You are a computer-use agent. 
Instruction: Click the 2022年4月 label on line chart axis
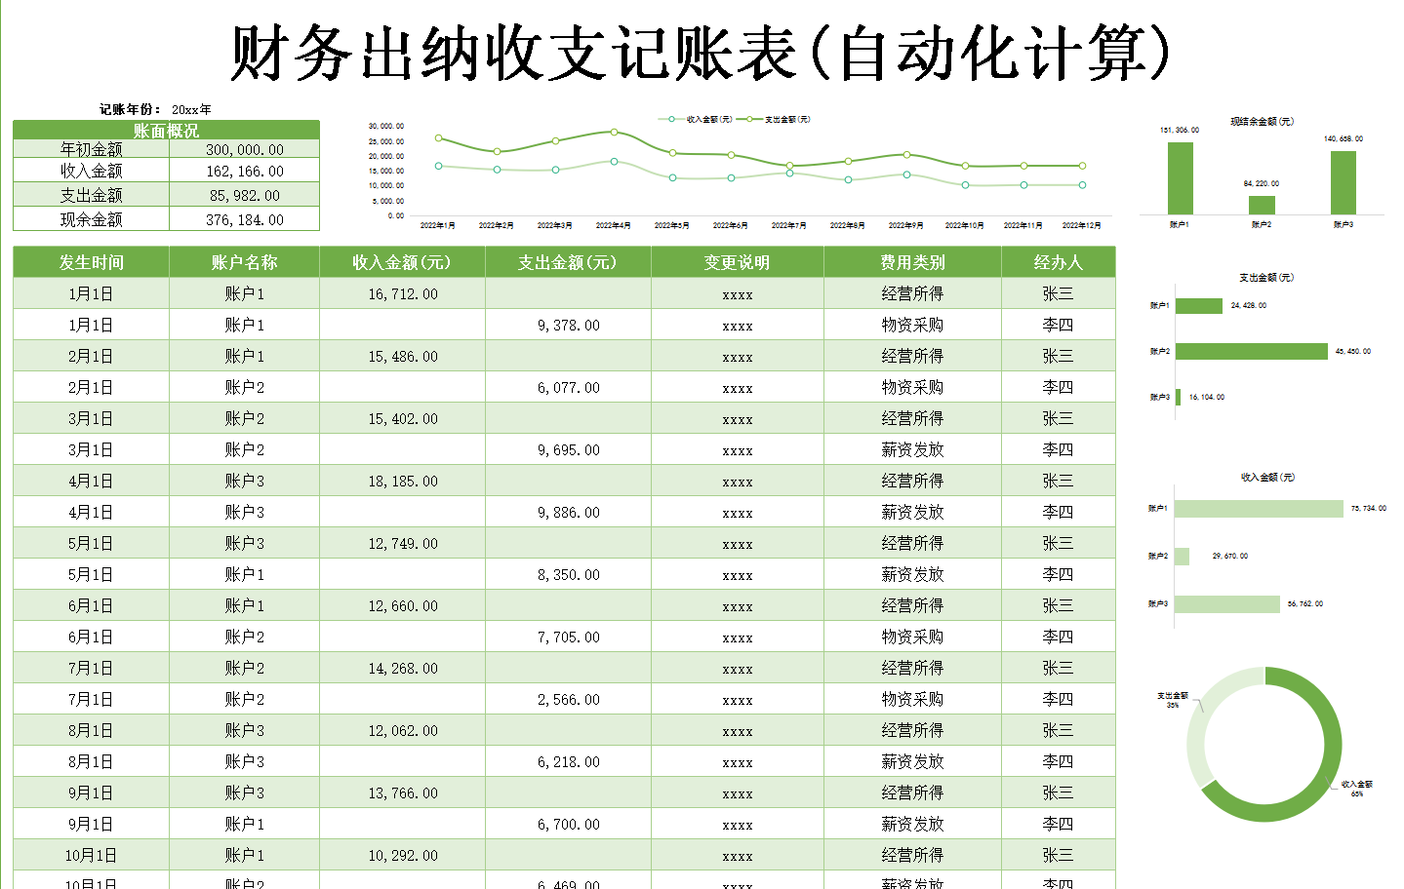pyautogui.click(x=613, y=225)
